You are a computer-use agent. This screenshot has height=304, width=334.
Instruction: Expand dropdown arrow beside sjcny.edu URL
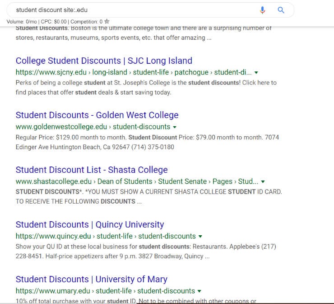(x=256, y=72)
